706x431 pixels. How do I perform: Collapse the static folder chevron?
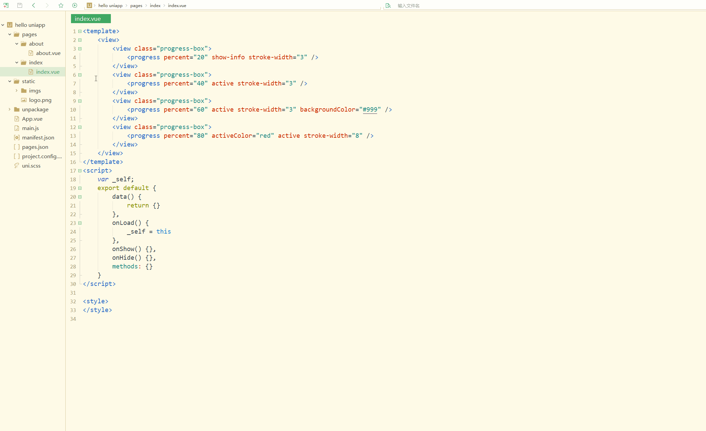(x=10, y=81)
